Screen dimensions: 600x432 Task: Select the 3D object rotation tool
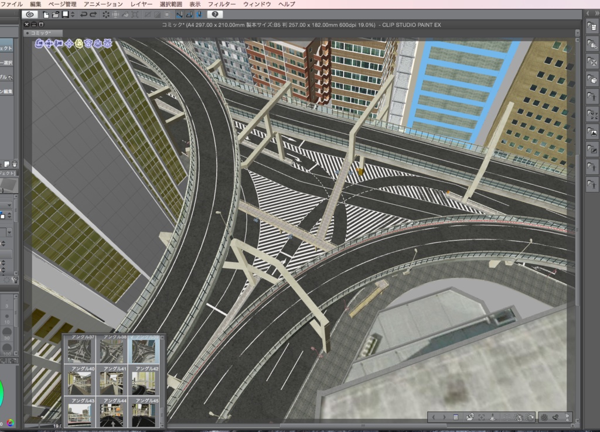pos(88,44)
